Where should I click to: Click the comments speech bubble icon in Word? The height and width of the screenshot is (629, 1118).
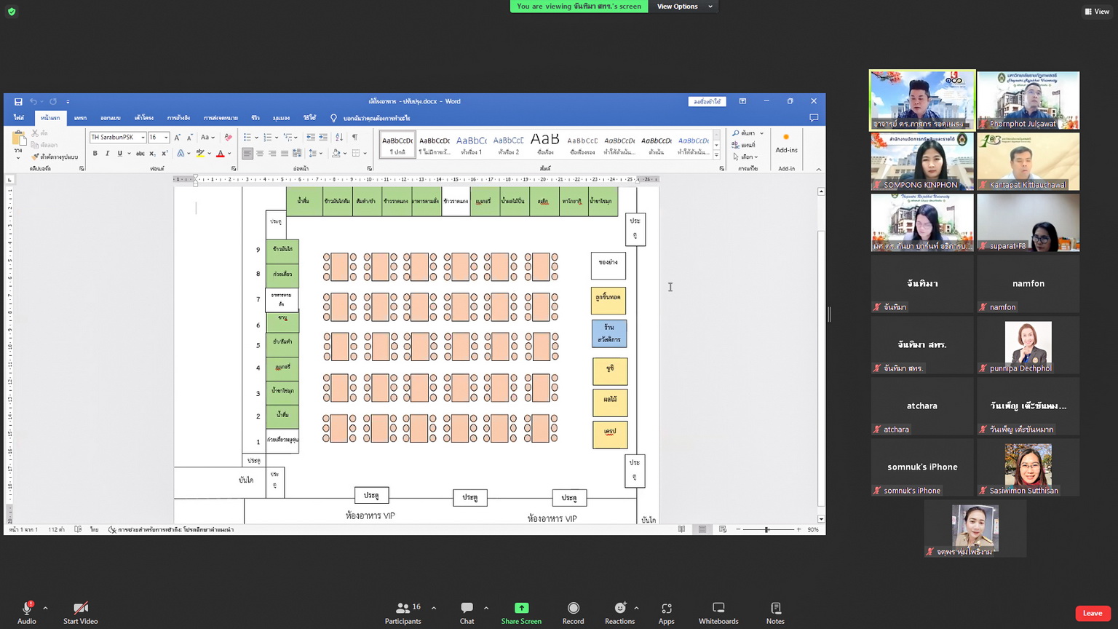coord(814,118)
